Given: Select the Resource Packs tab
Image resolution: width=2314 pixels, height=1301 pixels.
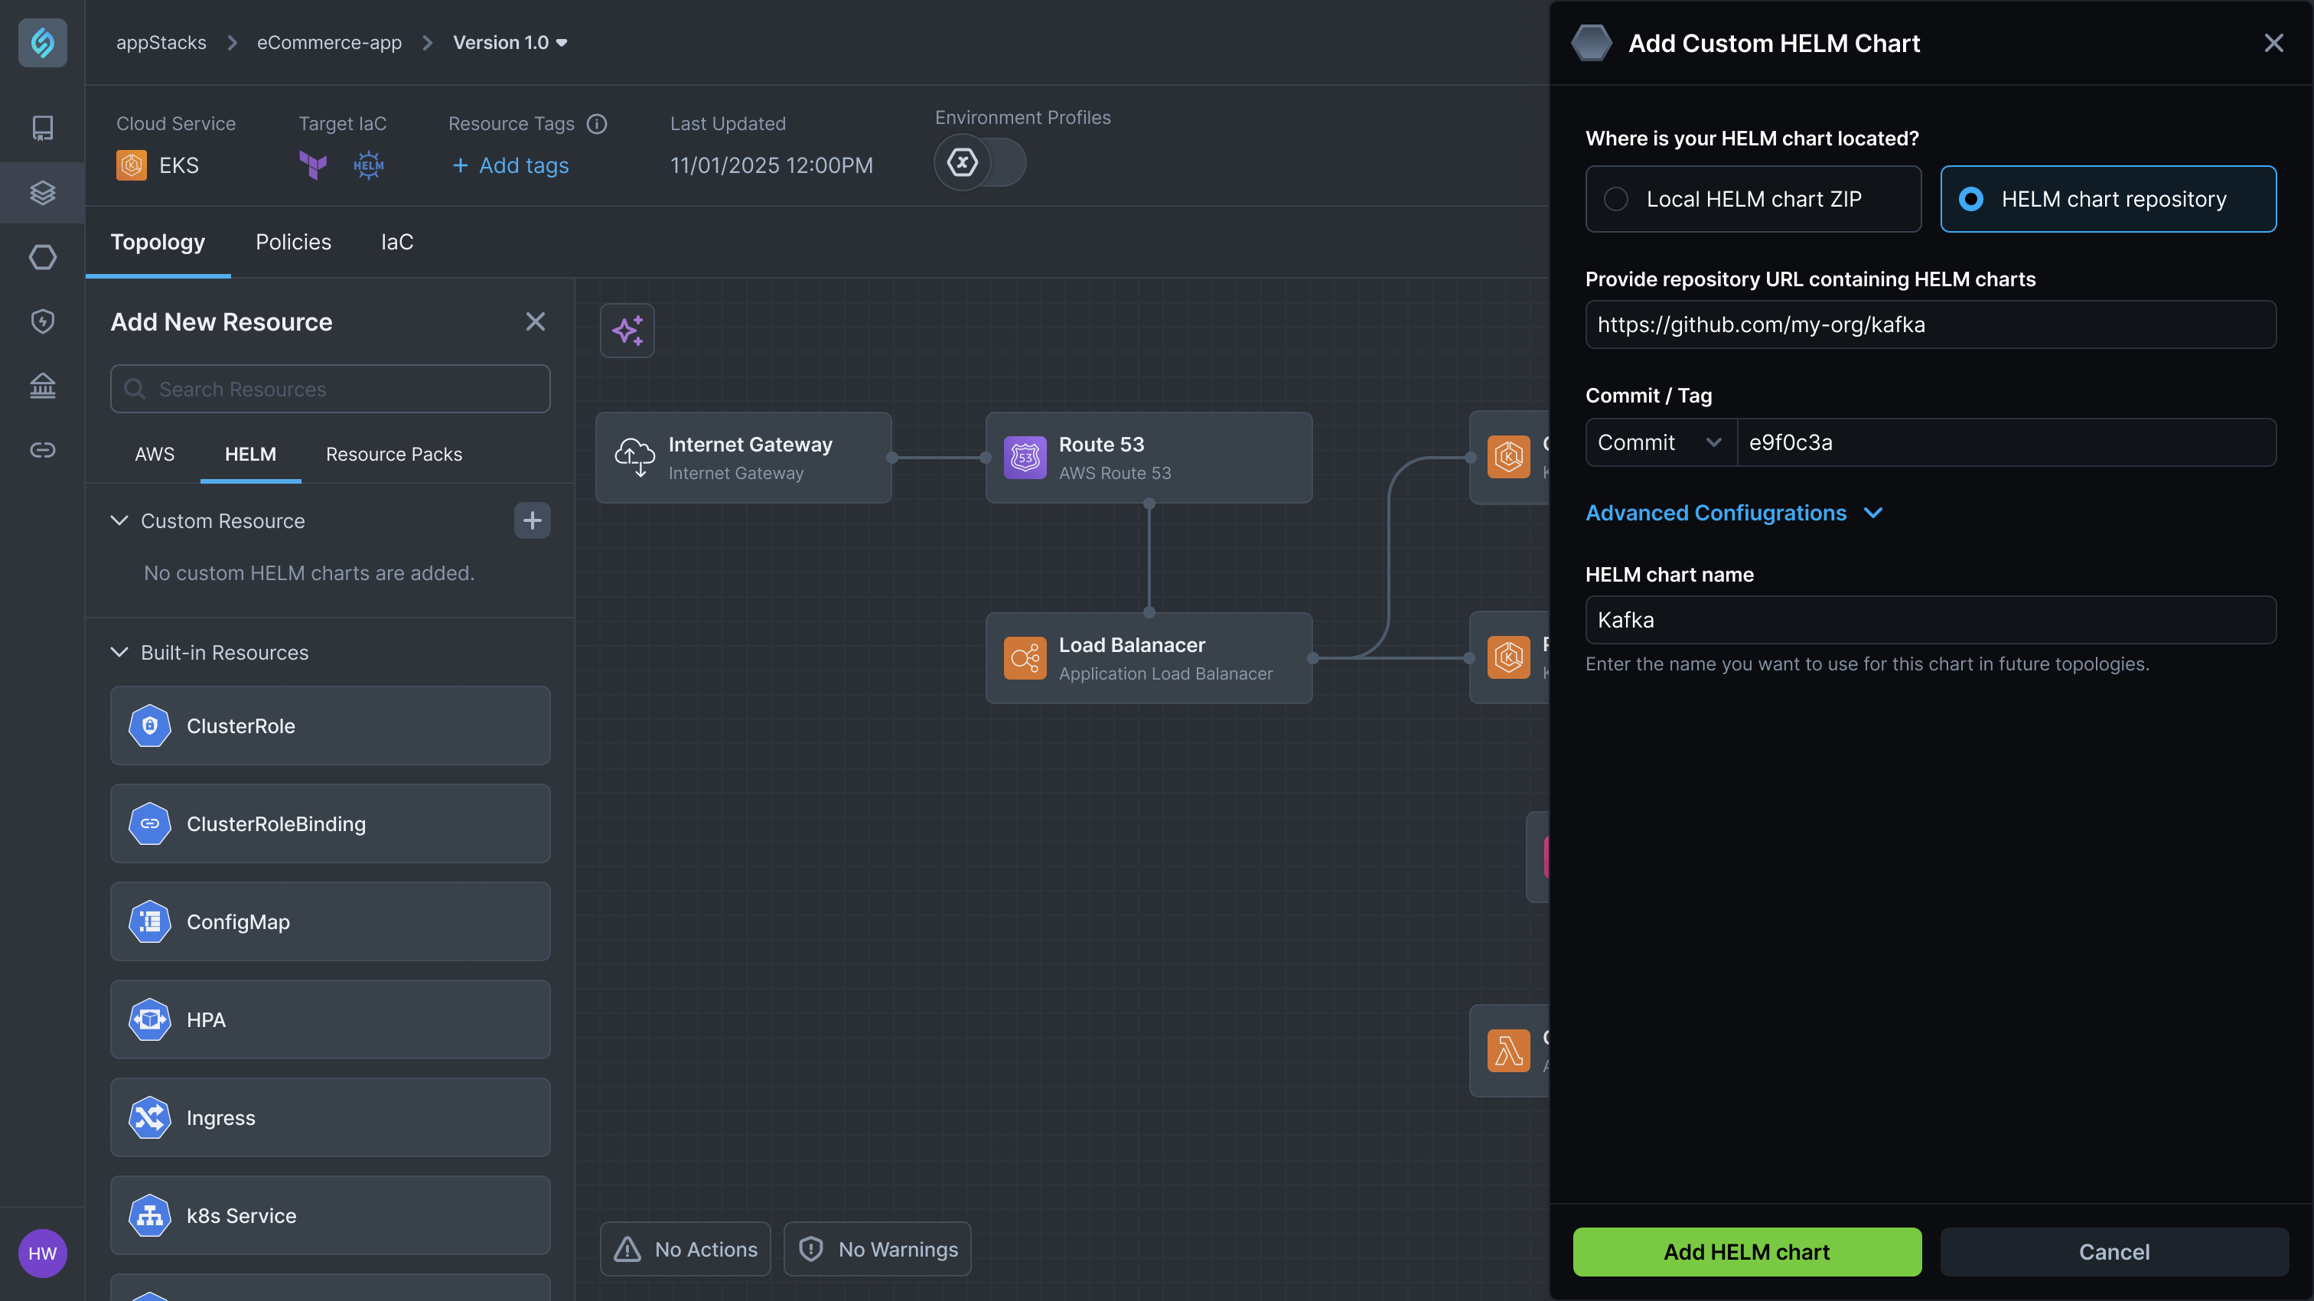Looking at the screenshot, I should tap(393, 454).
